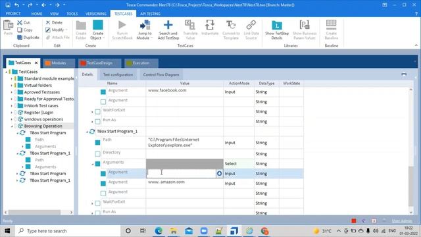
Task: Switch to the Execution tab
Action: pyautogui.click(x=141, y=63)
